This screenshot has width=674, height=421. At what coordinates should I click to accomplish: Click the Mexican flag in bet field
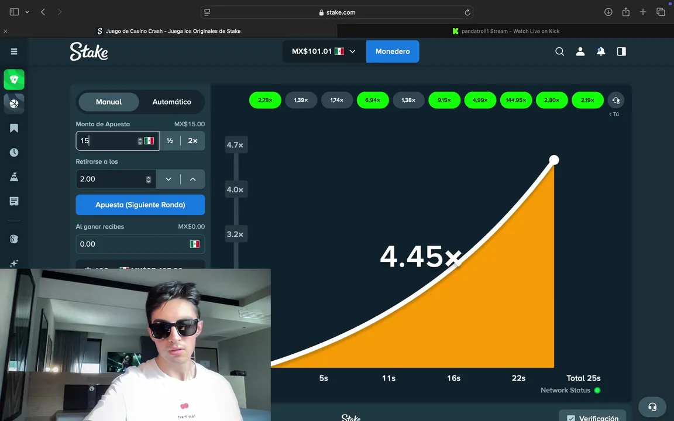tap(149, 141)
